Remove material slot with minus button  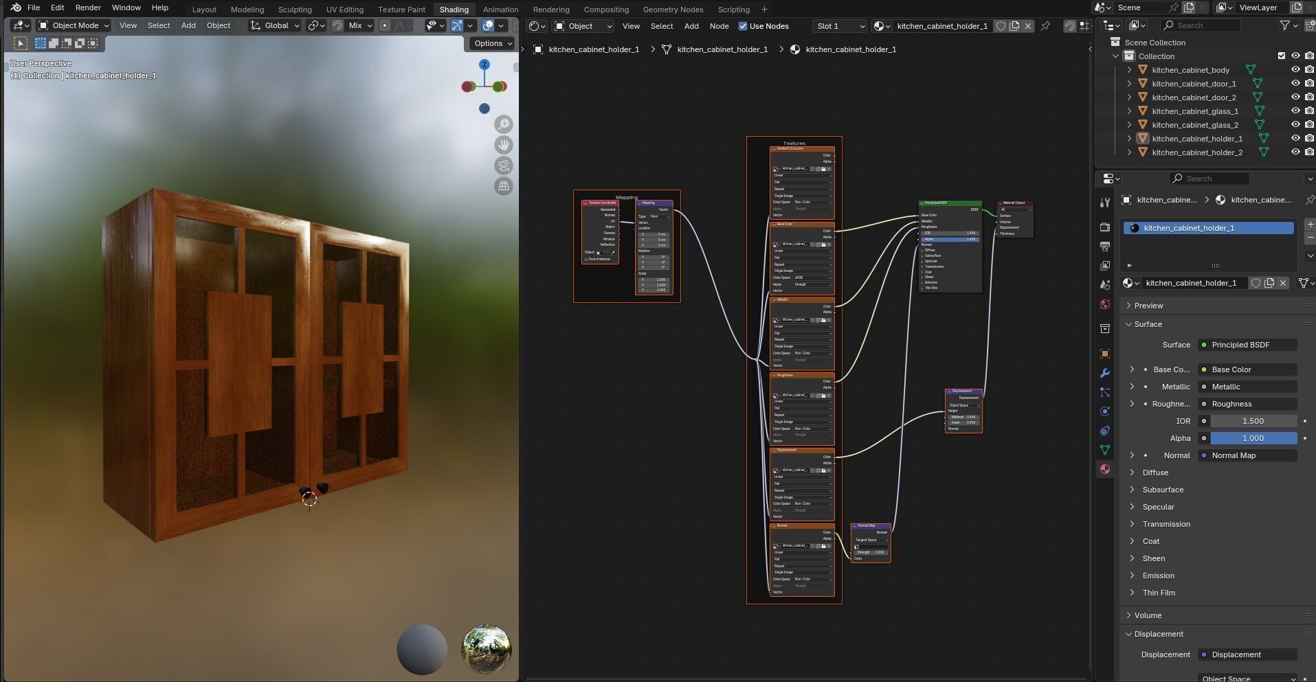pyautogui.click(x=1310, y=238)
